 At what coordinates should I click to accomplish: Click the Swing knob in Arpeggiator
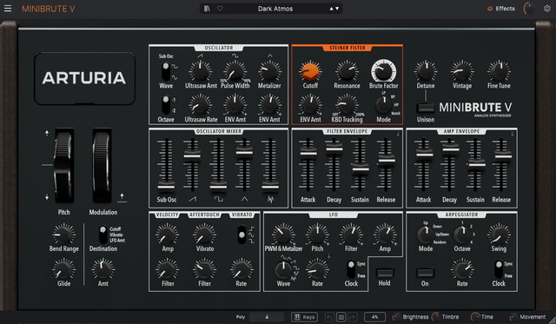point(499,235)
